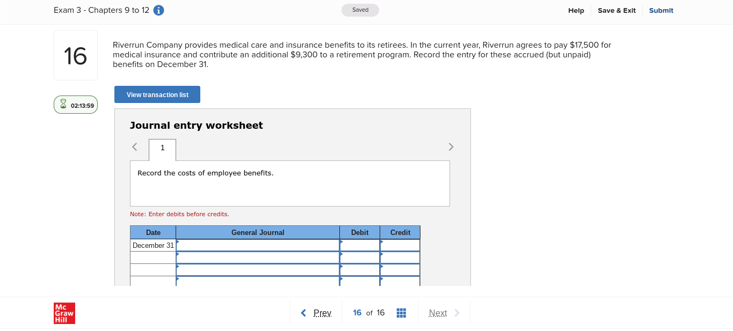Click the 'Enter debits before credits' note
This screenshot has height=331, width=733.
(x=179, y=214)
